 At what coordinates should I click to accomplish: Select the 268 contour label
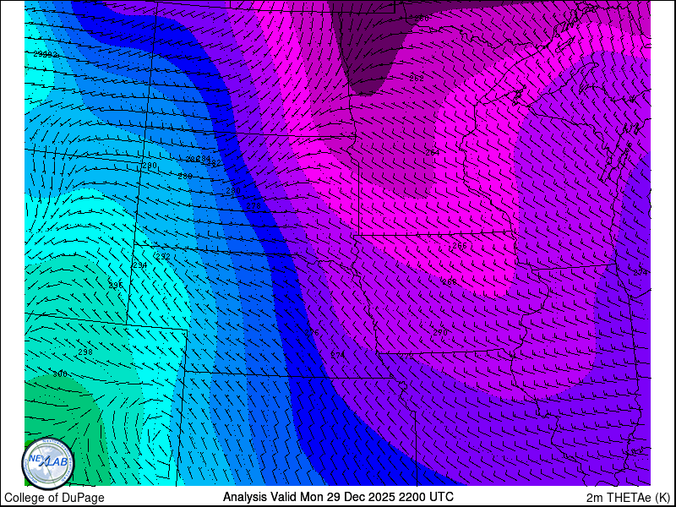coord(449,282)
